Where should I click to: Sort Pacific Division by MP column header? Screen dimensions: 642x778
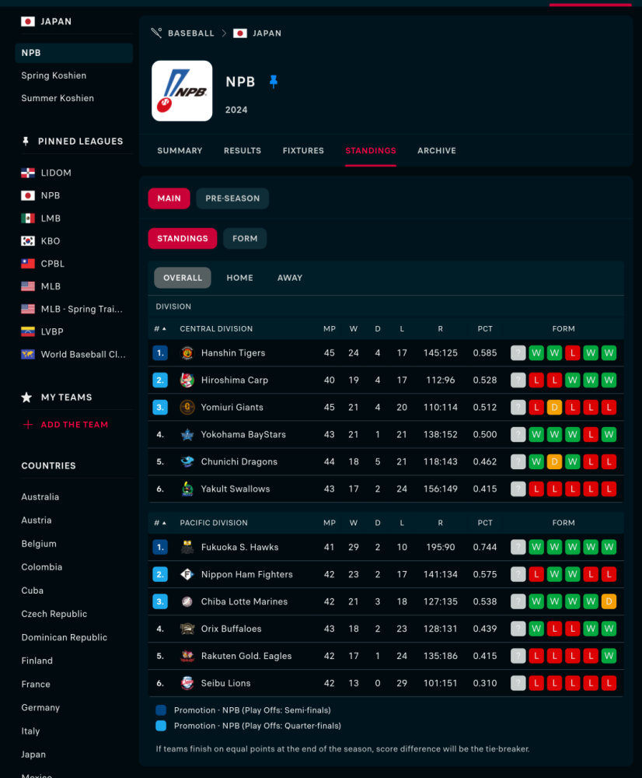coord(330,523)
